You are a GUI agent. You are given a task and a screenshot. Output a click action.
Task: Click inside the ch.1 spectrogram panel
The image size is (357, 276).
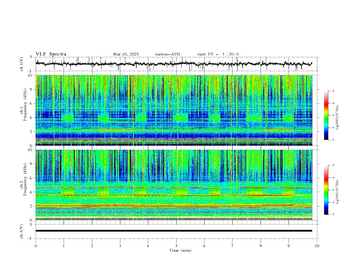174,110
